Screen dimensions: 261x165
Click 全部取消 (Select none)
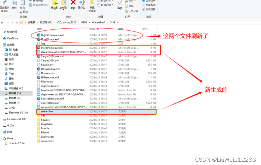point(149,5)
